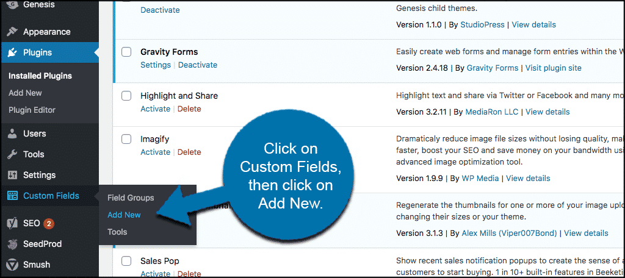
Task: Click Version 3.2.11 text
Action: (x=421, y=112)
